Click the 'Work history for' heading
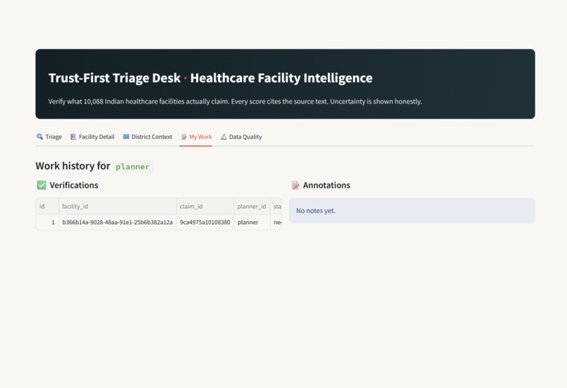567x388 pixels. coord(72,166)
